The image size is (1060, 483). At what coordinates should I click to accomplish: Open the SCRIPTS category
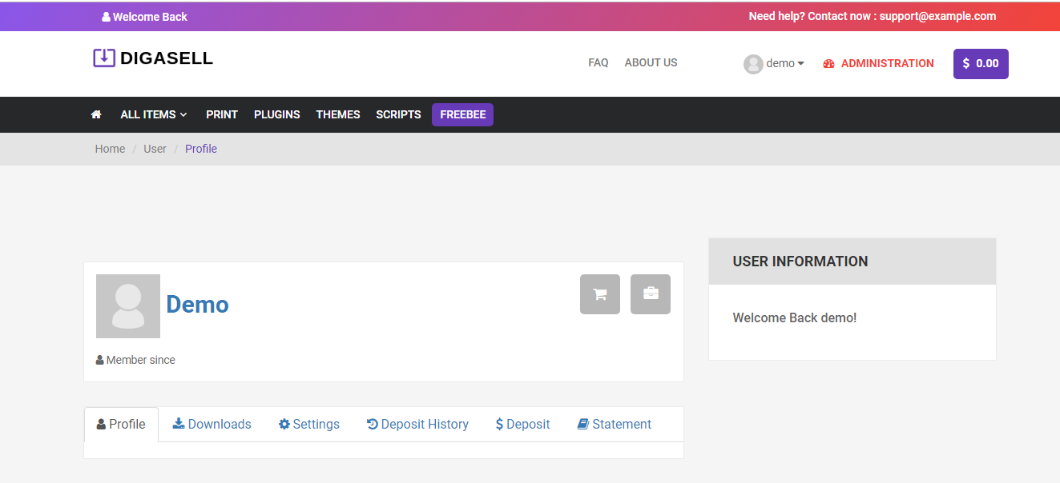click(x=398, y=114)
